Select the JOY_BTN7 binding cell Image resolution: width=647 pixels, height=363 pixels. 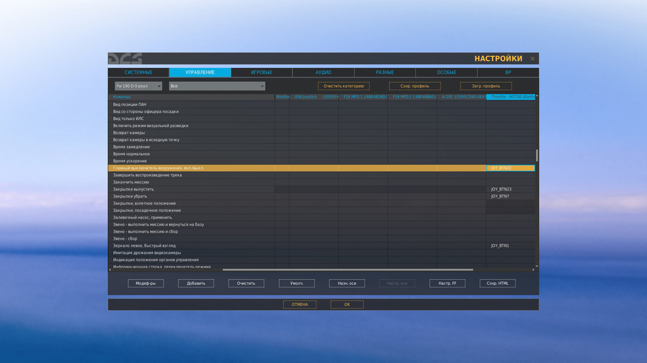[510, 196]
